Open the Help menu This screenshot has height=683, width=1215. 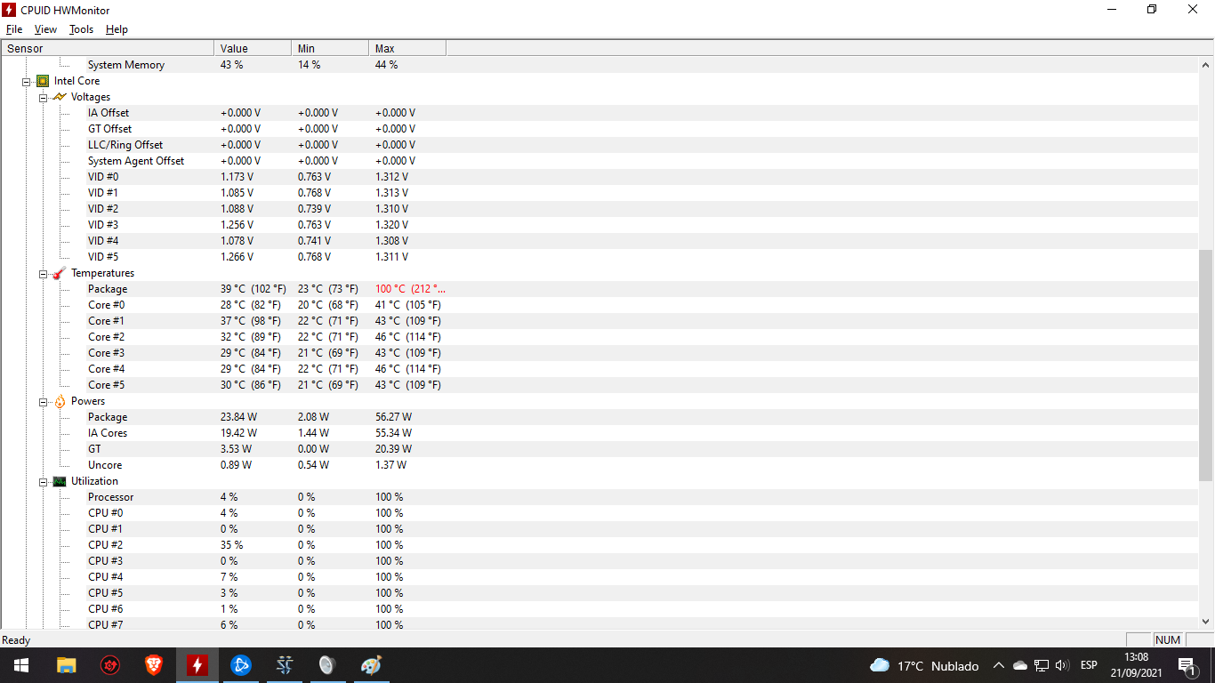117,29
